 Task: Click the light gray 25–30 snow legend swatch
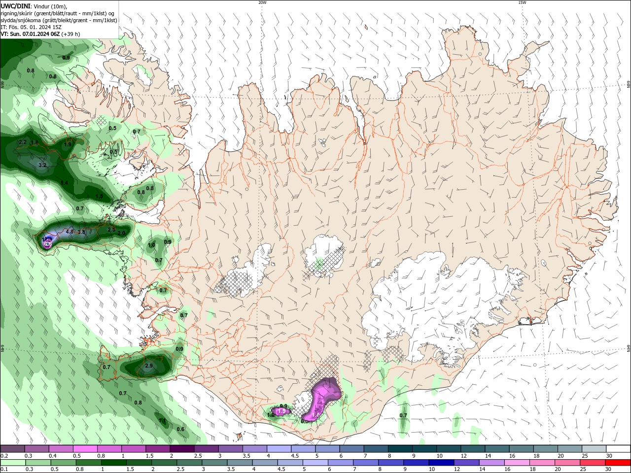[594, 448]
